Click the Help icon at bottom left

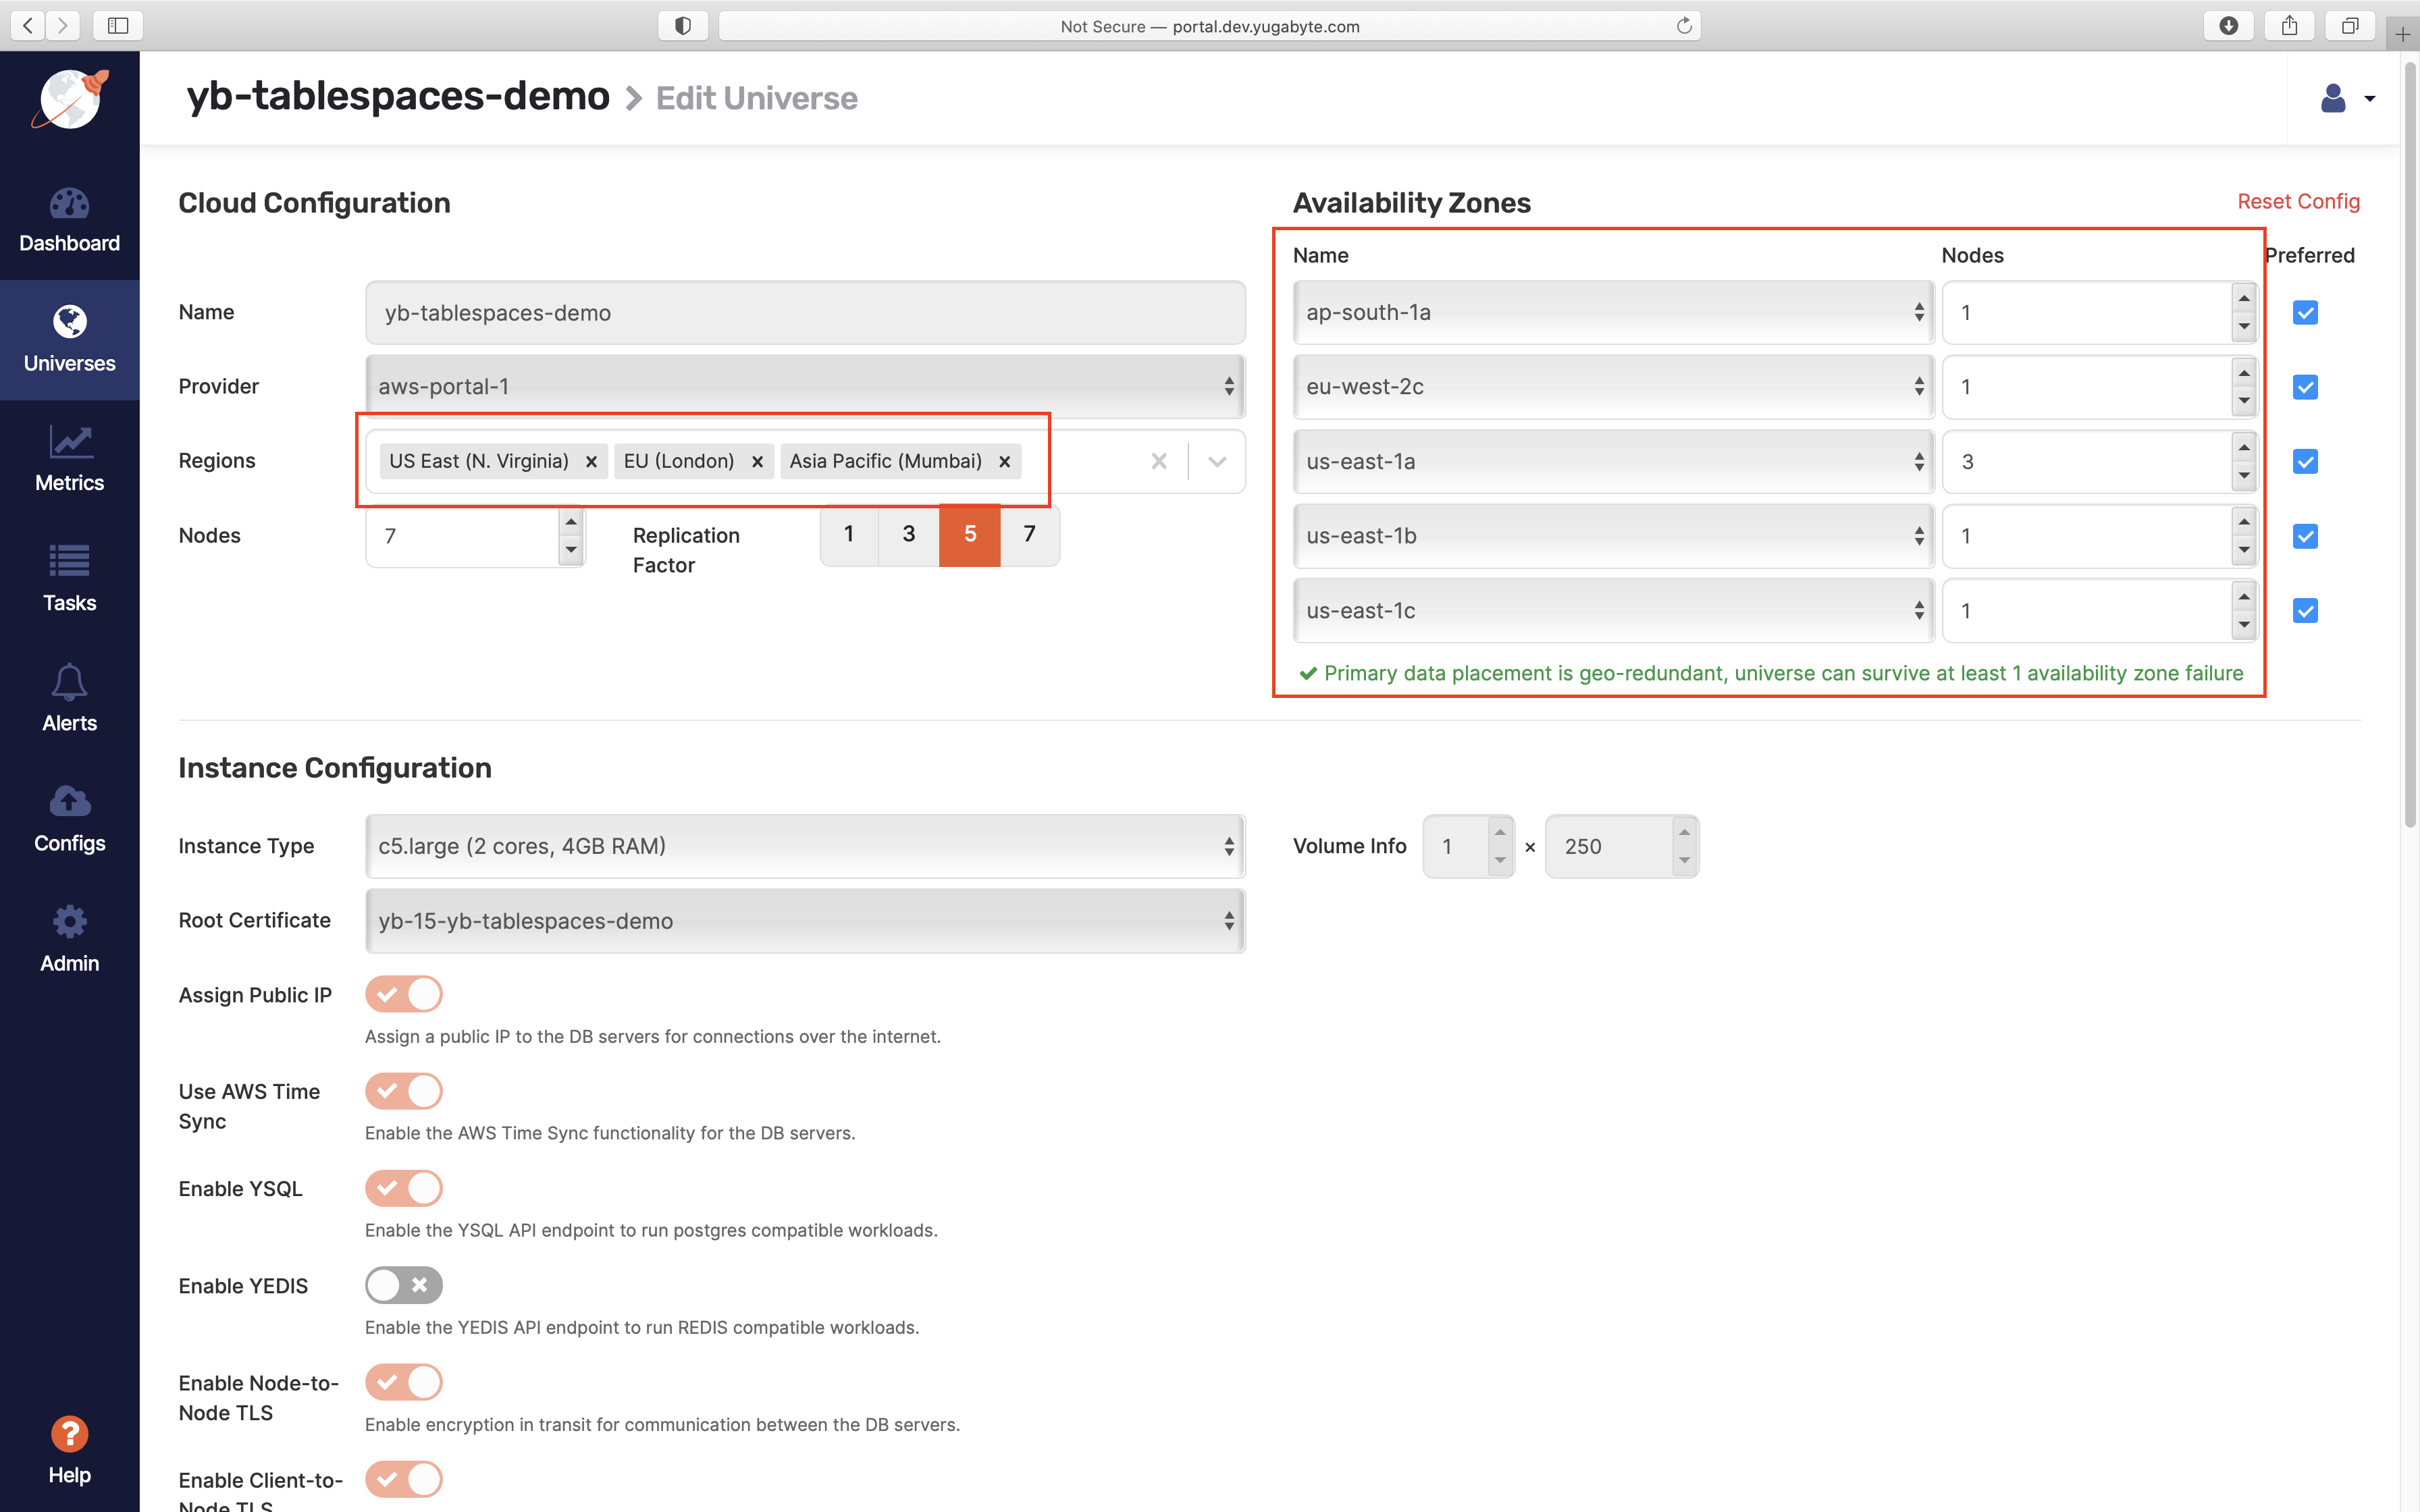coord(69,1433)
